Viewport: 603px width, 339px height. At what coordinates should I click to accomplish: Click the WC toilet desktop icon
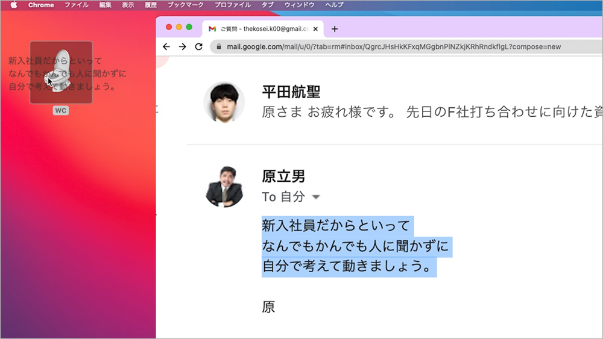pos(60,72)
